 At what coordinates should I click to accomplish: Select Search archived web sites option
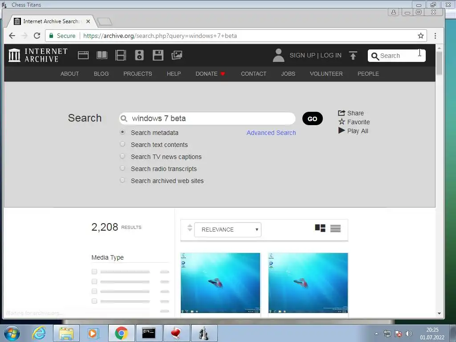tap(122, 180)
